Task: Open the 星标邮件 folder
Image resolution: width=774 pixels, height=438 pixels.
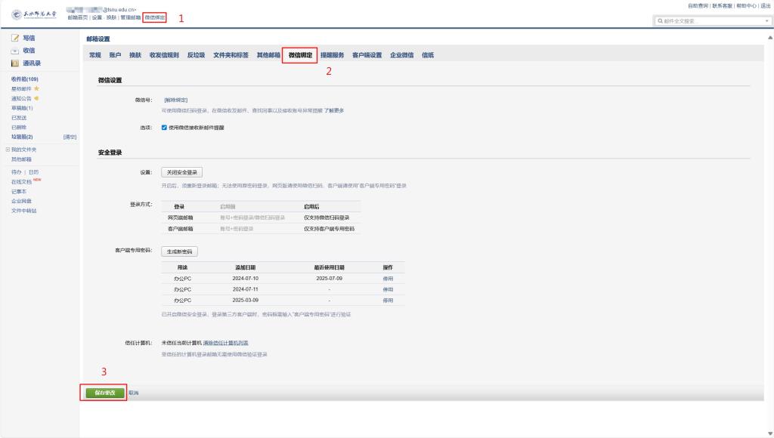Action: coord(21,89)
